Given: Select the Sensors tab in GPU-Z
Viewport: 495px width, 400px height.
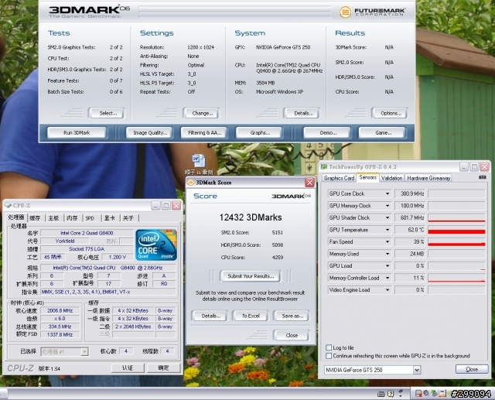Looking at the screenshot, I should [368, 177].
